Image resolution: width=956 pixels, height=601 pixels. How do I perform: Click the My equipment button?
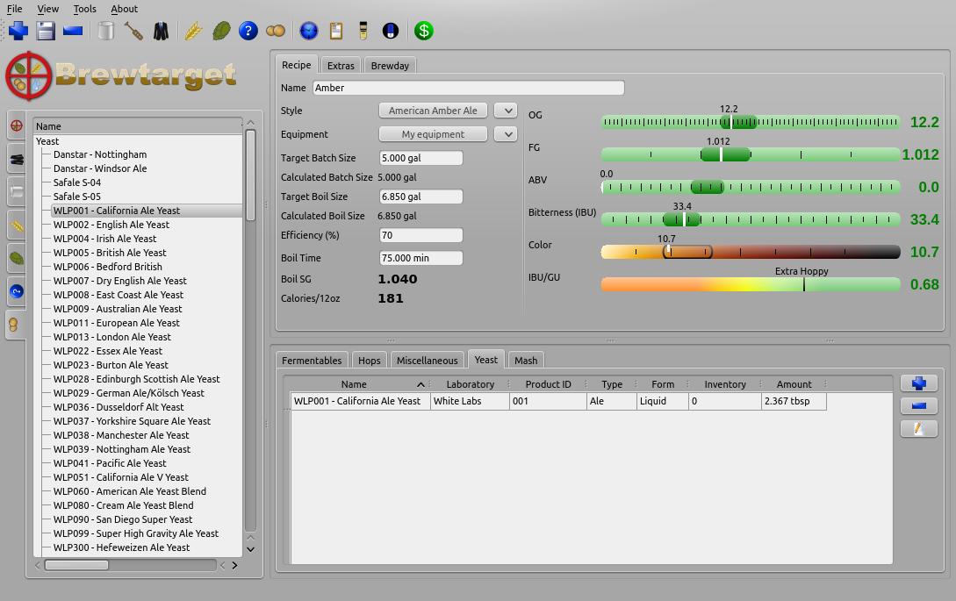[433, 134]
